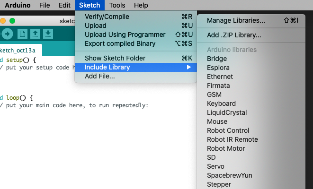Click the yellow minimize window button
This screenshot has height=189, width=313.
(2, 21)
